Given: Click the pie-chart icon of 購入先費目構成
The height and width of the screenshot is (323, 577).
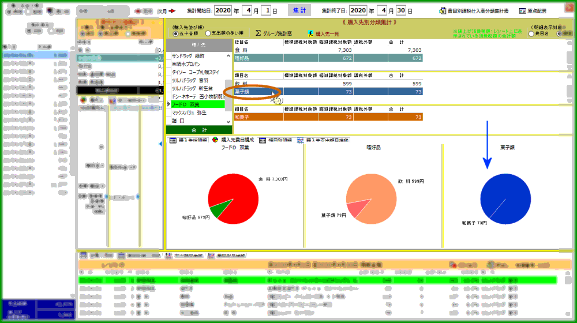Looking at the screenshot, I should (x=215, y=140).
